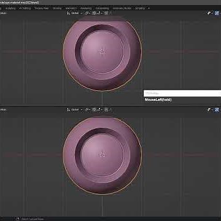Open Global orientation dropdown in bottom viewport
Screen dimensions: 221x221
pyautogui.click(x=75, y=110)
